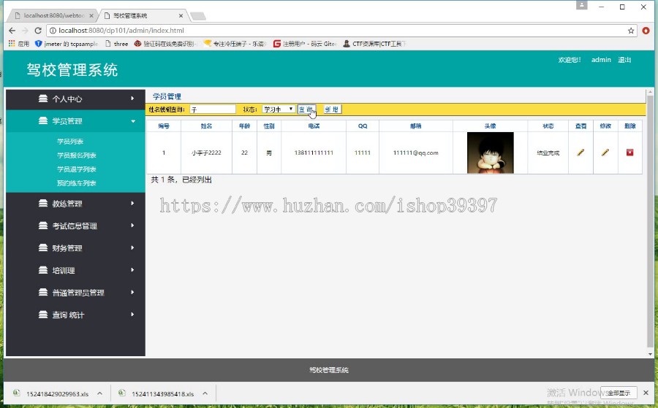Open 学员报名列表 in the sidebar

click(x=76, y=155)
